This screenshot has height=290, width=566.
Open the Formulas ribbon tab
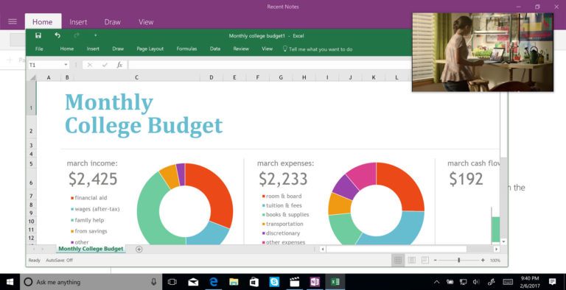186,49
